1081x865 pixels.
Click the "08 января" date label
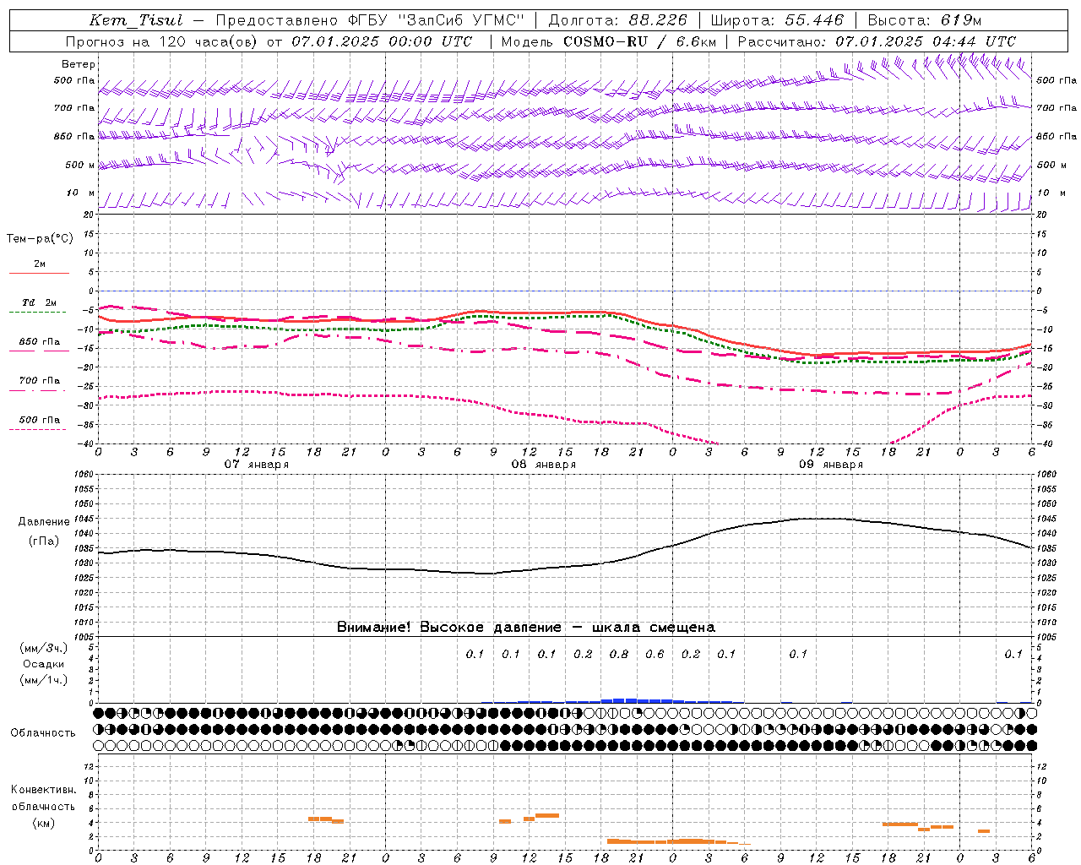[x=543, y=465]
